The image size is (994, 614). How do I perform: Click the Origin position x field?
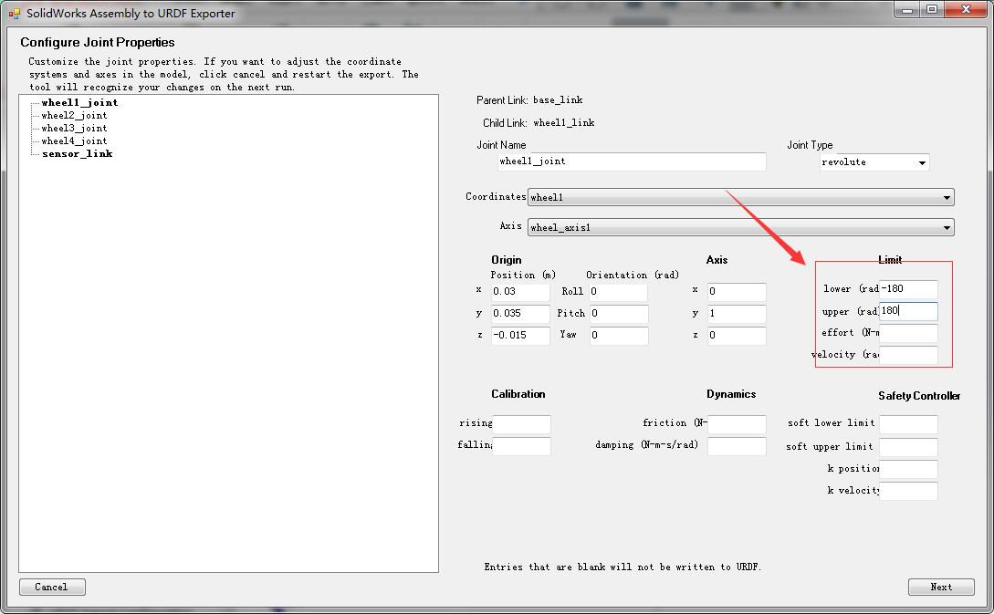tap(520, 291)
